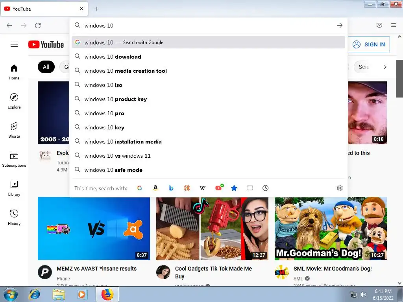403x302 pixels.
Task: Reload the current page
Action: 38,26
